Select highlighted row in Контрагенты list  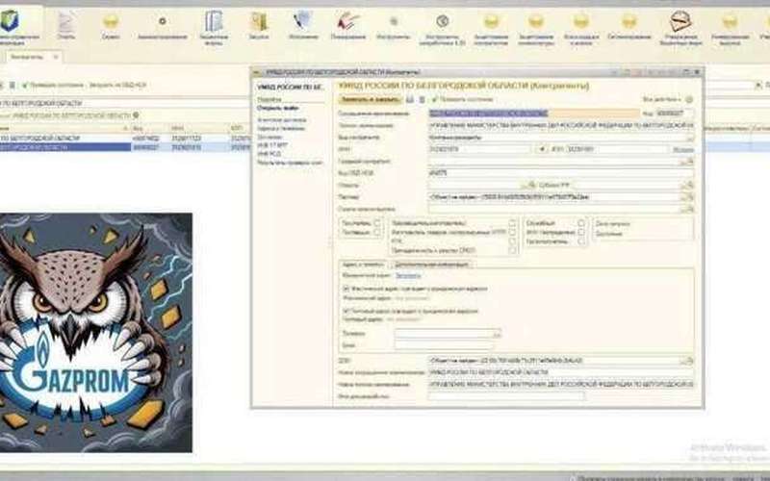(x=125, y=147)
